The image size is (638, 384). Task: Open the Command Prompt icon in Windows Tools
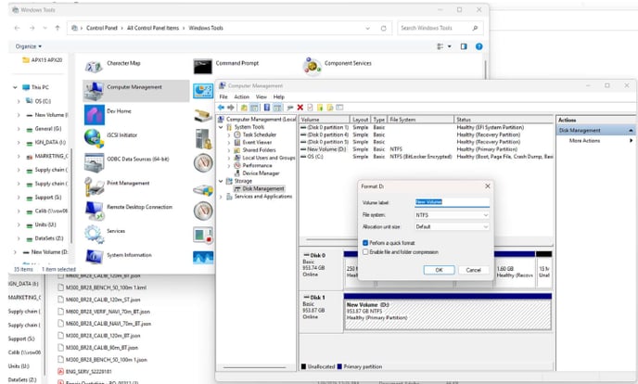203,66
